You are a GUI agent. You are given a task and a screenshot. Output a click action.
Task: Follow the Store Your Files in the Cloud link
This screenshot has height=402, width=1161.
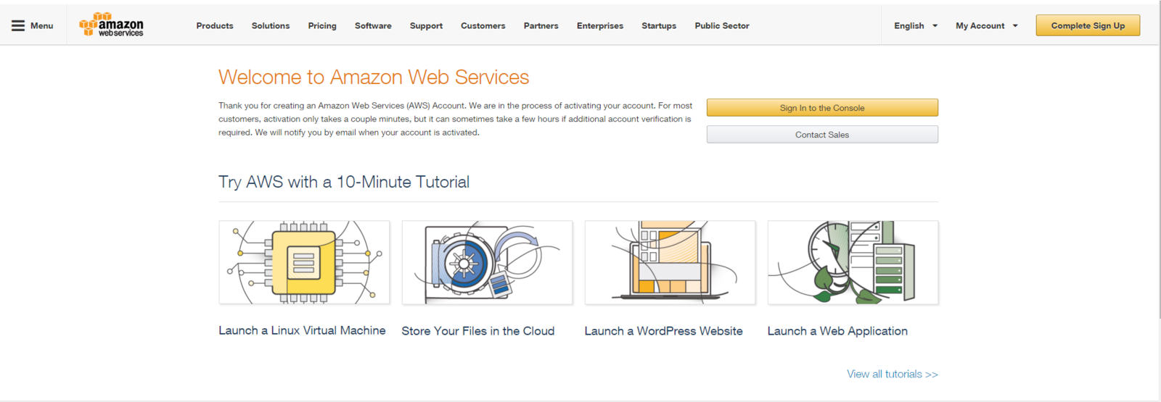tap(478, 331)
